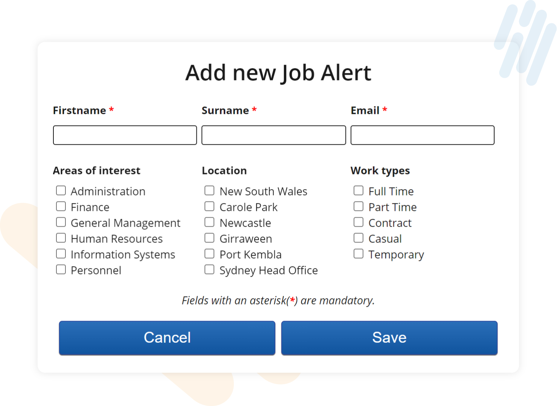
Task: Enable the Temporary work type
Action: 358,253
